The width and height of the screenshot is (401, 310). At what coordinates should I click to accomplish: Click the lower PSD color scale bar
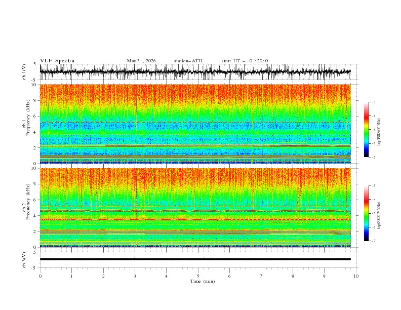[x=366, y=213]
